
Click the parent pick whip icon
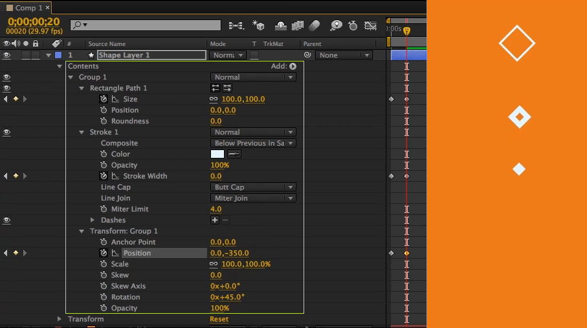(x=307, y=55)
